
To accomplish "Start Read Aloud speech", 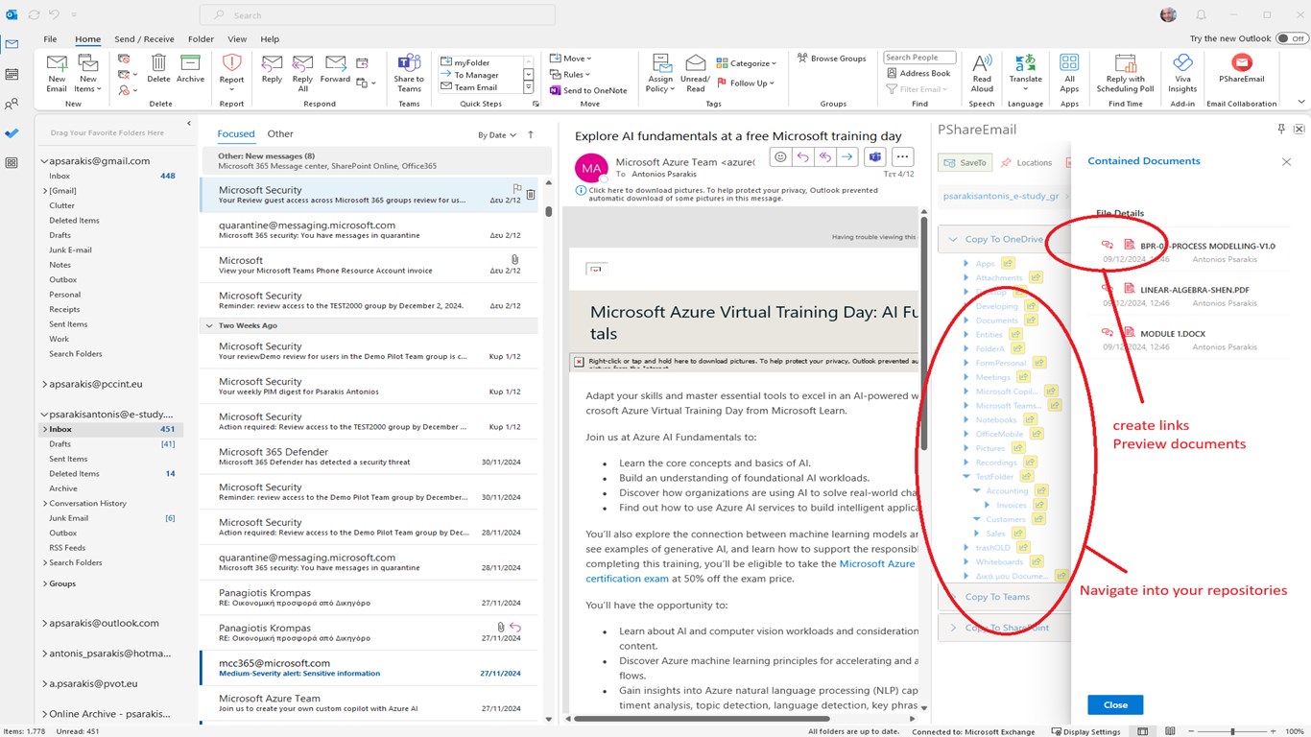I will click(x=982, y=73).
